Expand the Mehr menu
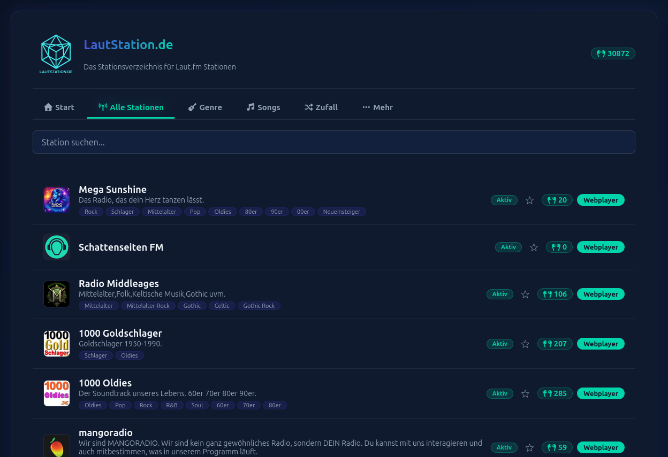668x457 pixels. click(377, 107)
